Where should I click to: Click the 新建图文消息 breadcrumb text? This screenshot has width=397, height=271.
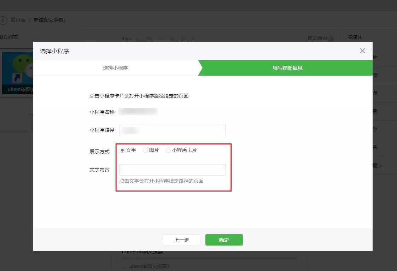(x=48, y=20)
